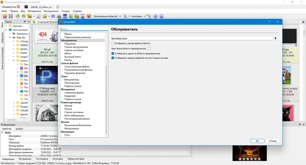Click the star rating on preview image
This screenshot has width=306, height=165.
pyautogui.click(x=250, y=159)
